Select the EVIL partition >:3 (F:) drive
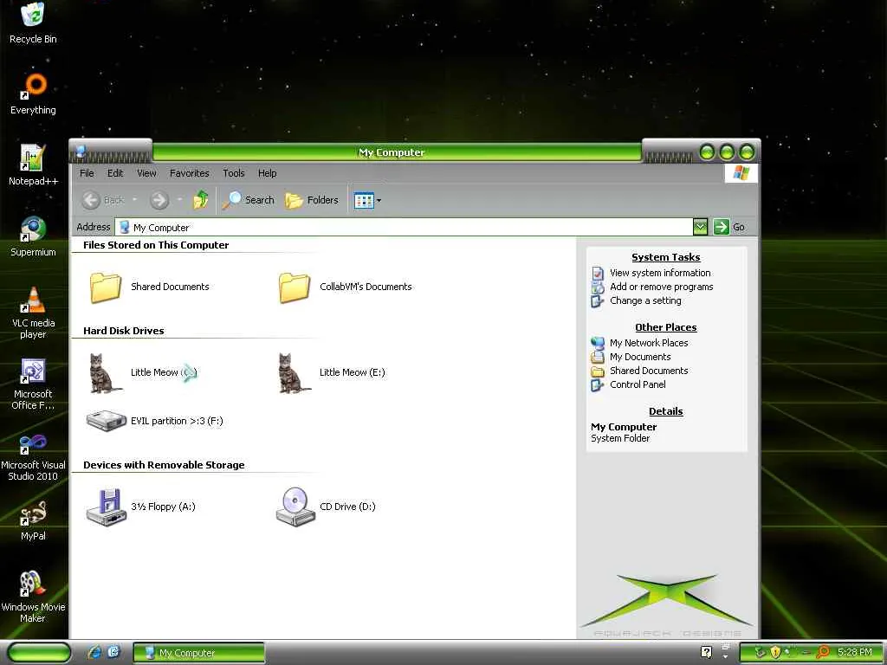The width and height of the screenshot is (887, 665). pos(154,421)
